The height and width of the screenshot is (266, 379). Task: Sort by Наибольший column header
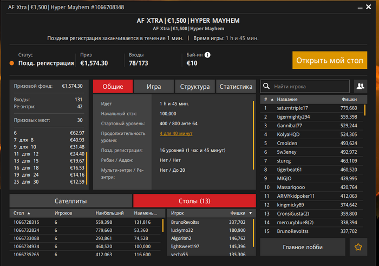tap(109, 213)
